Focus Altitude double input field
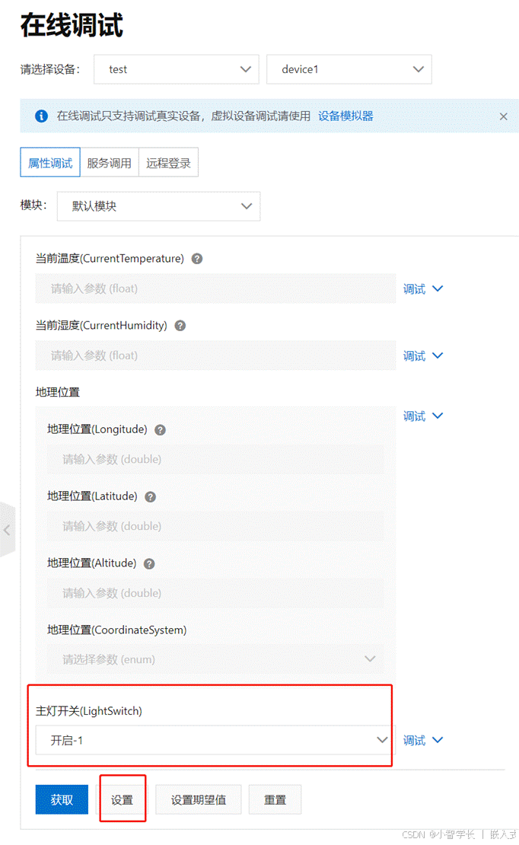 (x=215, y=593)
